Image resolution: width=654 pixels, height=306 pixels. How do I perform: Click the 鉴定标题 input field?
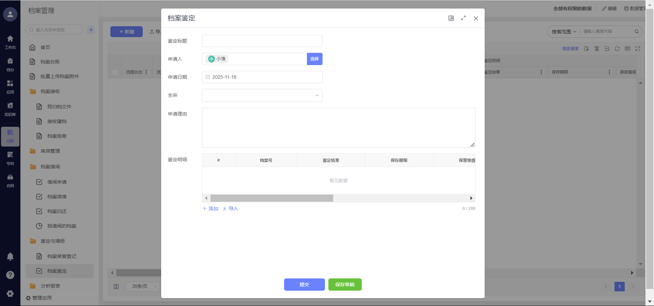tap(262, 41)
